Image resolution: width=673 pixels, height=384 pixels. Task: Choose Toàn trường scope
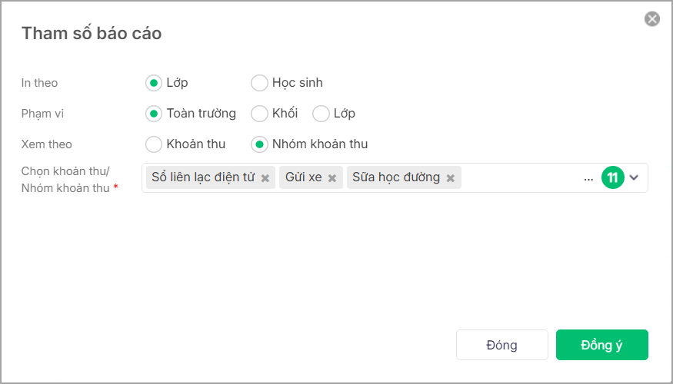(154, 114)
